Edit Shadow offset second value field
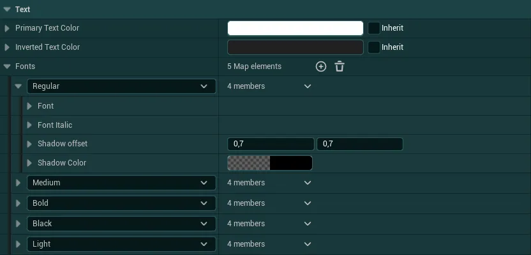This screenshot has height=255, width=531. (x=360, y=144)
